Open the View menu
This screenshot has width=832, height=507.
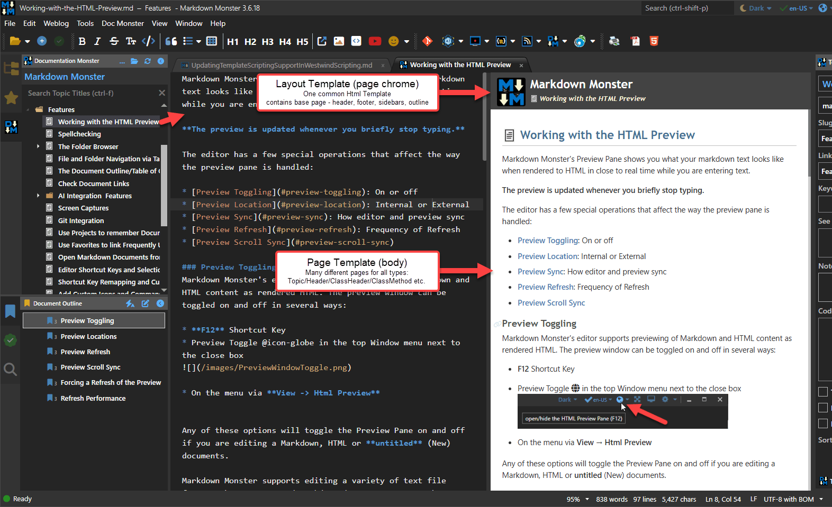click(x=159, y=23)
